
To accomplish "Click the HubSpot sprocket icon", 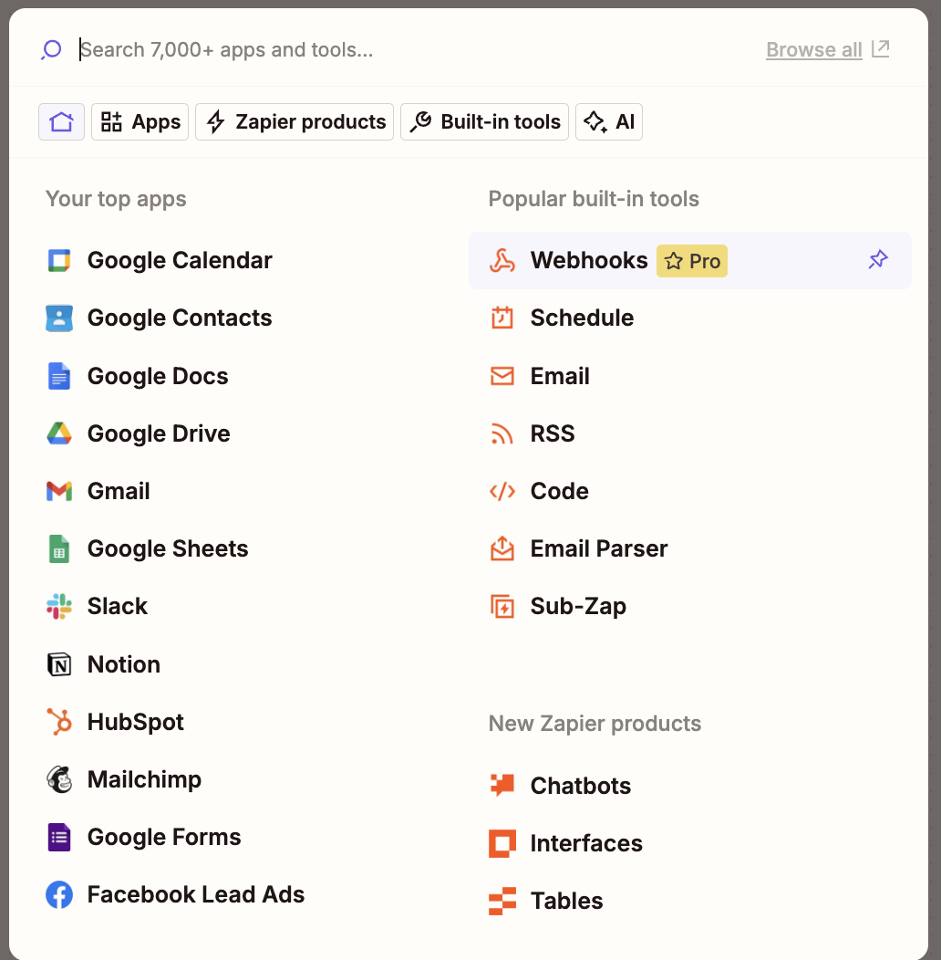I will [x=59, y=722].
